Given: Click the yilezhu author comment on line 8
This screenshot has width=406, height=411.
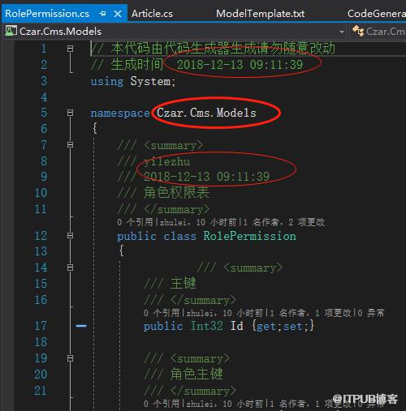Looking at the screenshot, I should tap(166, 161).
